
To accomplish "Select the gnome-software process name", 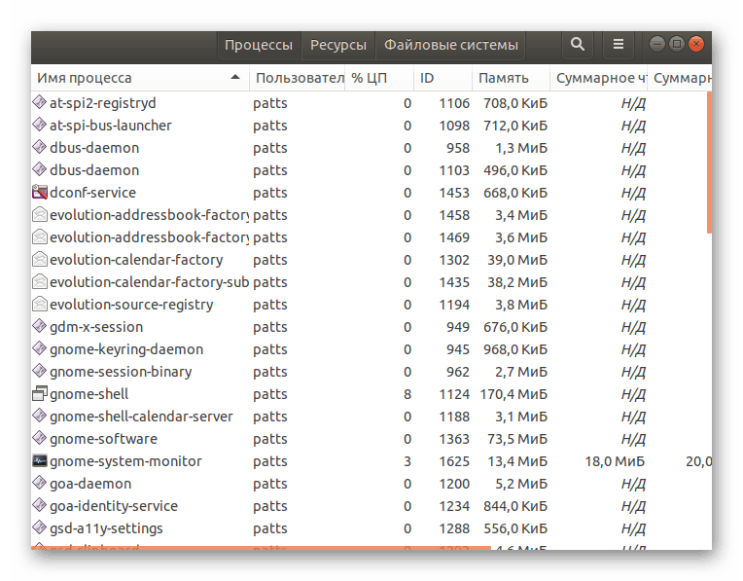I will click(103, 439).
